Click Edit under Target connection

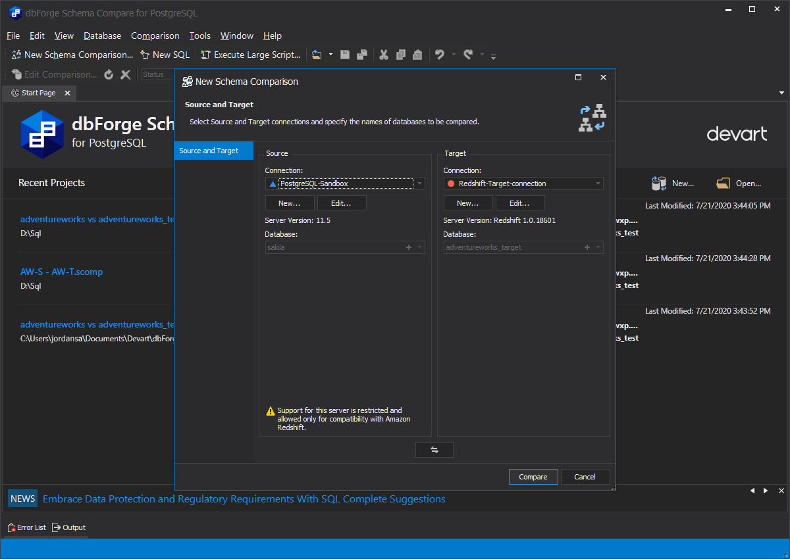[519, 203]
